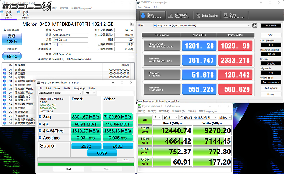Open TxBENCH Drive dropdown
The height and width of the screenshot is (174, 284).
point(202,25)
